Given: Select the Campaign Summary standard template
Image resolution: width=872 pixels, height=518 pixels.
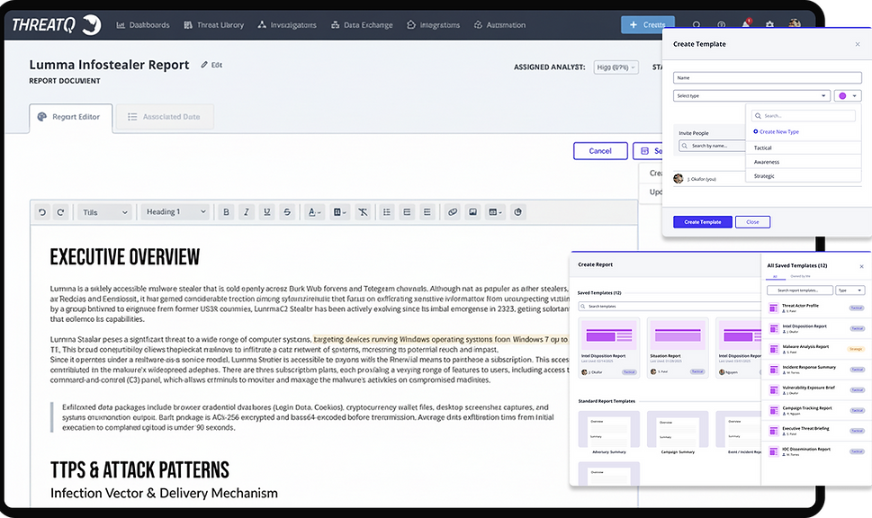Looking at the screenshot, I should (x=678, y=433).
